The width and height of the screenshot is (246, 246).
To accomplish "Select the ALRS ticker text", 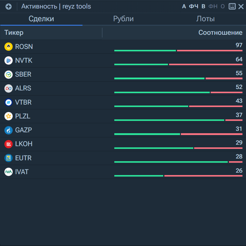I will (x=23, y=88).
